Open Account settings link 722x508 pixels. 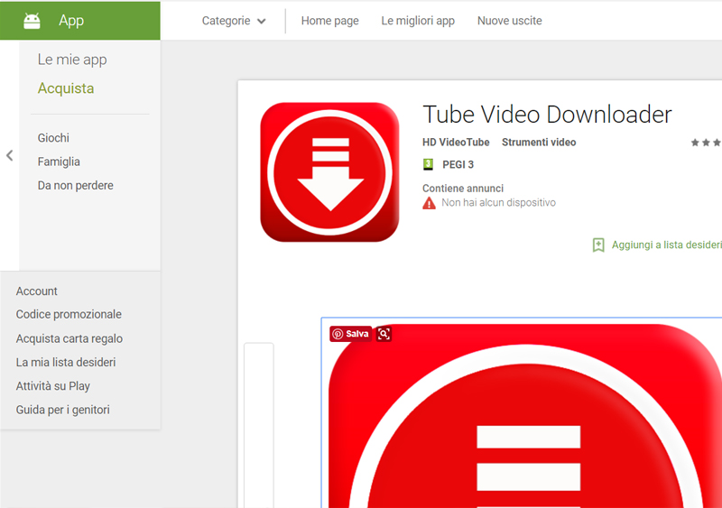36,291
